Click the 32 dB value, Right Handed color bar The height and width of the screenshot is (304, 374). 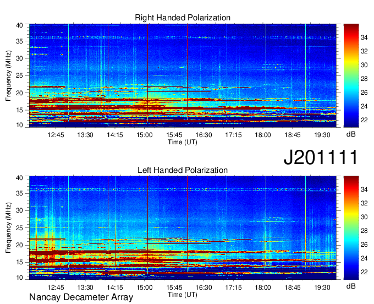tap(364, 51)
